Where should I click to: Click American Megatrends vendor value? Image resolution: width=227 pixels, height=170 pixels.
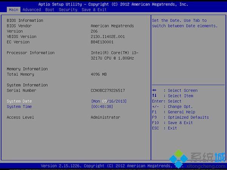(112, 26)
